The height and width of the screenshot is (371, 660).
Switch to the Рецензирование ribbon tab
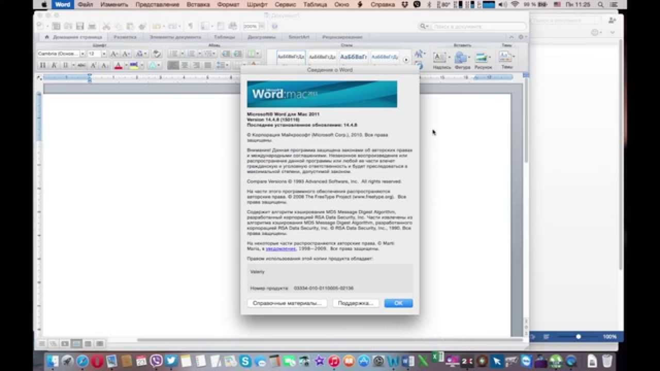pyautogui.click(x=342, y=37)
